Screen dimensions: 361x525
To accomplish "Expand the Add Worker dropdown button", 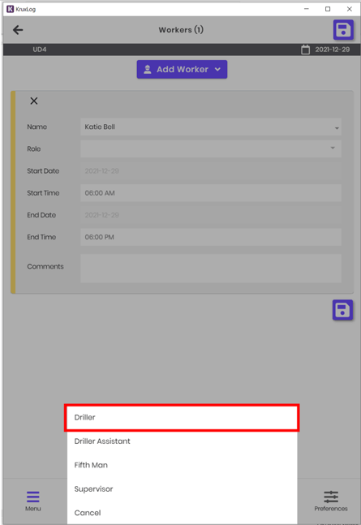I will pyautogui.click(x=182, y=69).
